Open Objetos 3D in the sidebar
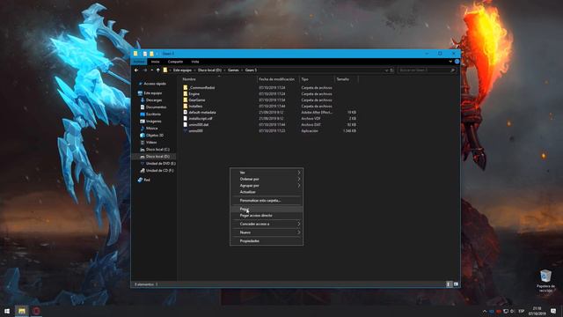The width and height of the screenshot is (563, 317). (155, 136)
